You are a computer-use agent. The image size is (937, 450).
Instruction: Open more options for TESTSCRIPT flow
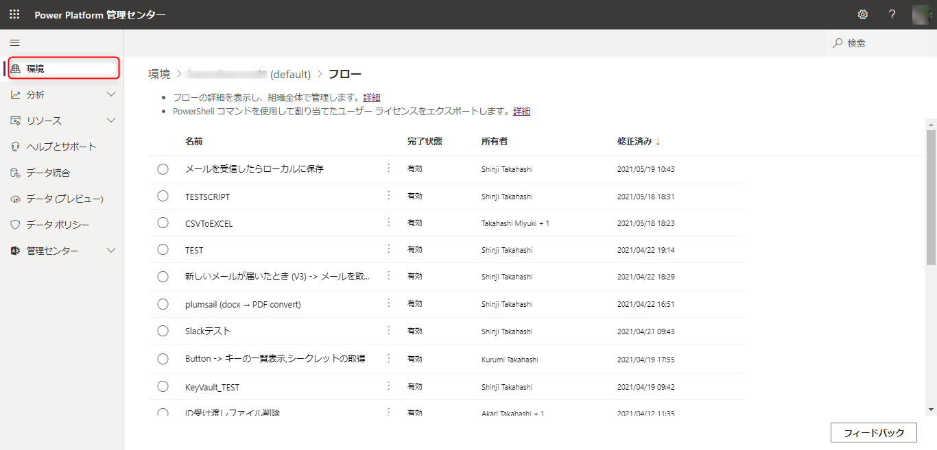(389, 195)
